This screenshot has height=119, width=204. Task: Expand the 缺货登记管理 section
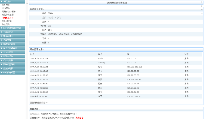pos(13,44)
